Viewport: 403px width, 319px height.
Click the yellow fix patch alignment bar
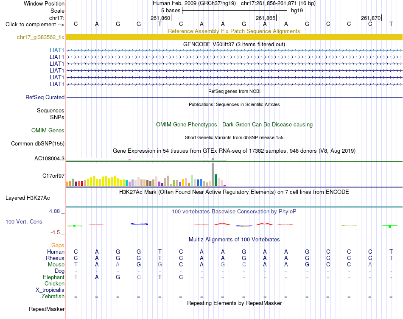[x=234, y=37]
